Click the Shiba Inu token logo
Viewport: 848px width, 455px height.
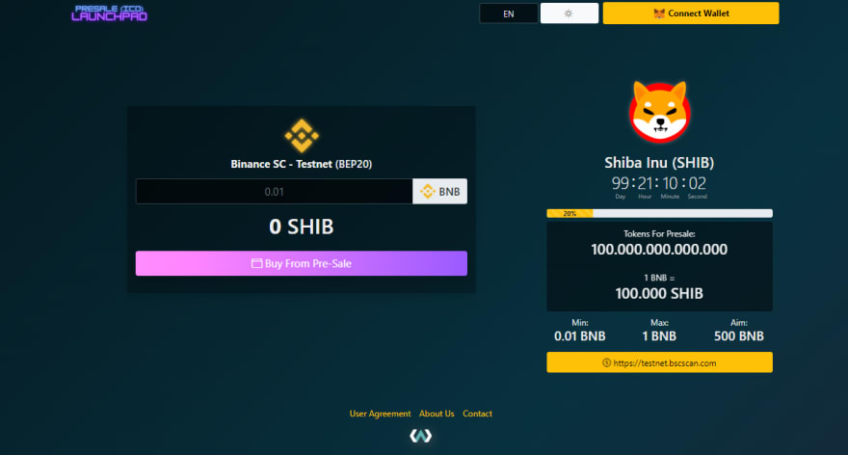(x=659, y=112)
